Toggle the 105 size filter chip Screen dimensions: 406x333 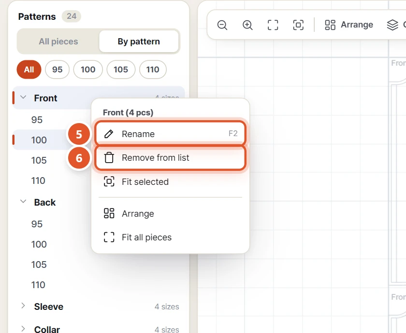121,69
